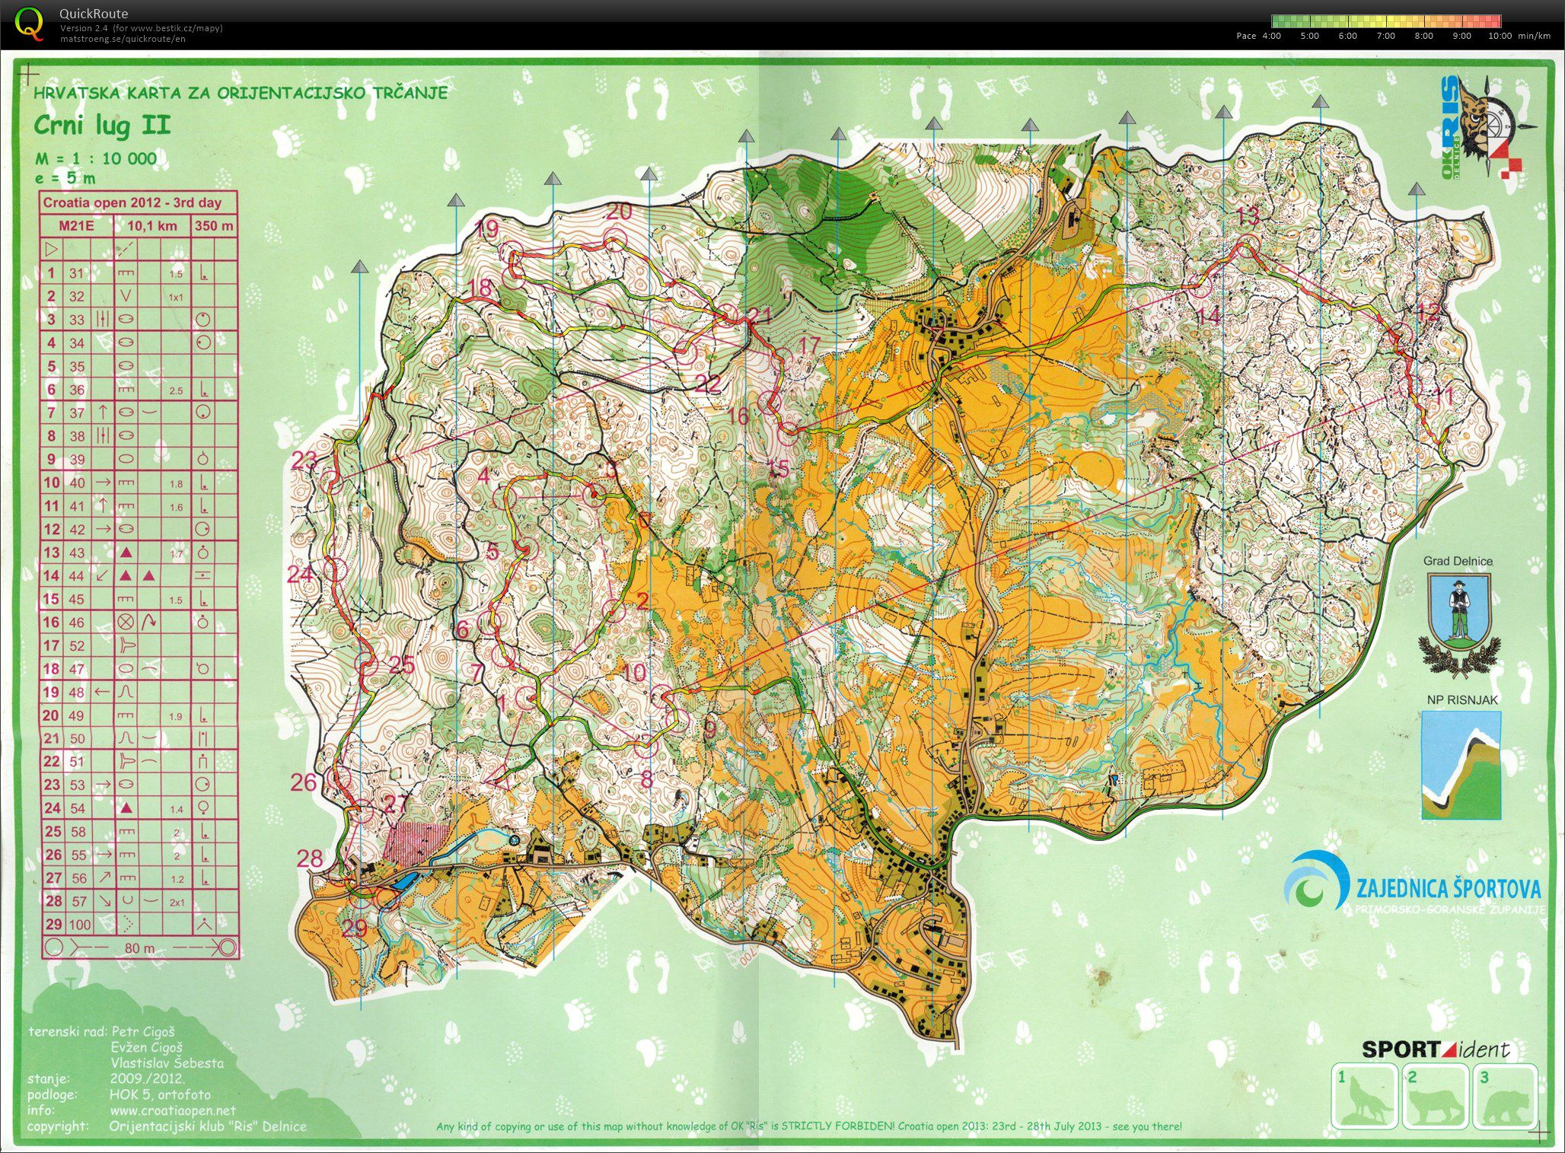Click the control table row 13 code 43

pos(77,553)
